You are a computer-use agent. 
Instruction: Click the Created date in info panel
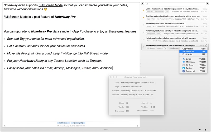point(138,91)
